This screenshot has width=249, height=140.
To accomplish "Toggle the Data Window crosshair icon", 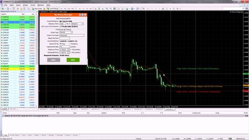I will (x=18, y=9).
